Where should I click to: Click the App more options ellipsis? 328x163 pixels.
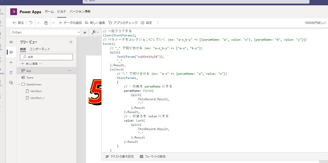point(69,71)
